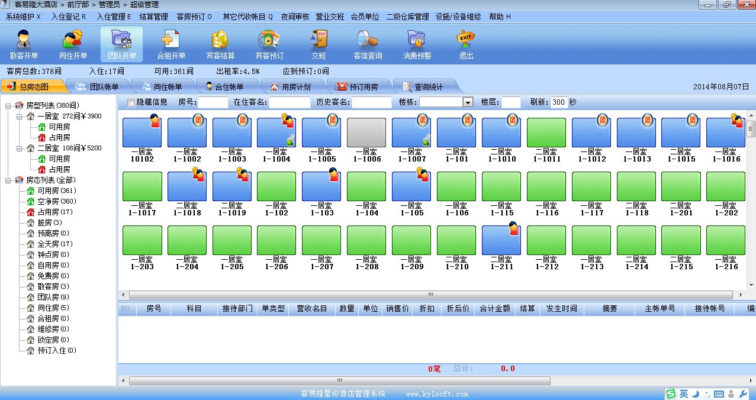Click 刷新 refresh seconds field
Screen dimensions: 756x400
(559, 102)
